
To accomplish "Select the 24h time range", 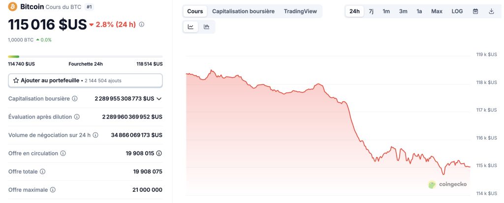I will 354,11.
